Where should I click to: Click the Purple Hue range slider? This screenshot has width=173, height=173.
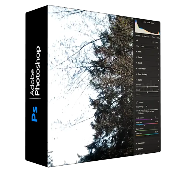click(x=147, y=124)
